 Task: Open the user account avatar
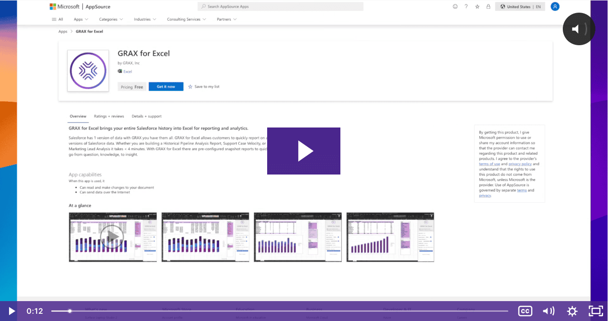555,6
